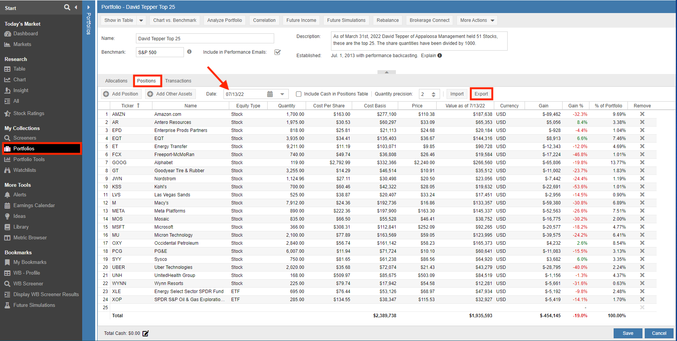The width and height of the screenshot is (677, 341).
Task: Click Brokerage Connect button
Action: point(430,20)
